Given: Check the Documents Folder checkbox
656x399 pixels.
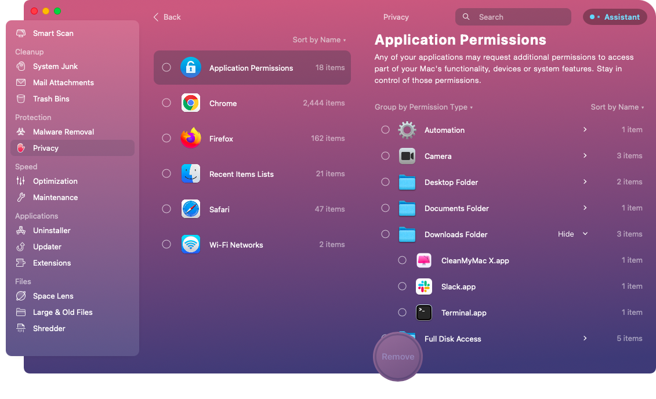Looking at the screenshot, I should (385, 208).
